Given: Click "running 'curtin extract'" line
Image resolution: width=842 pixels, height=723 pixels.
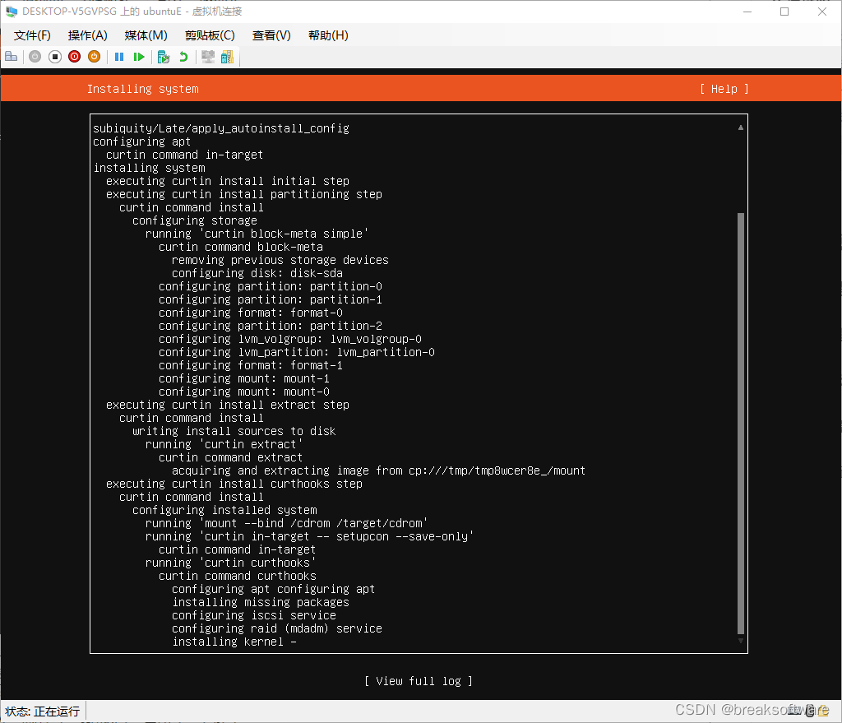Looking at the screenshot, I should pyautogui.click(x=224, y=444).
